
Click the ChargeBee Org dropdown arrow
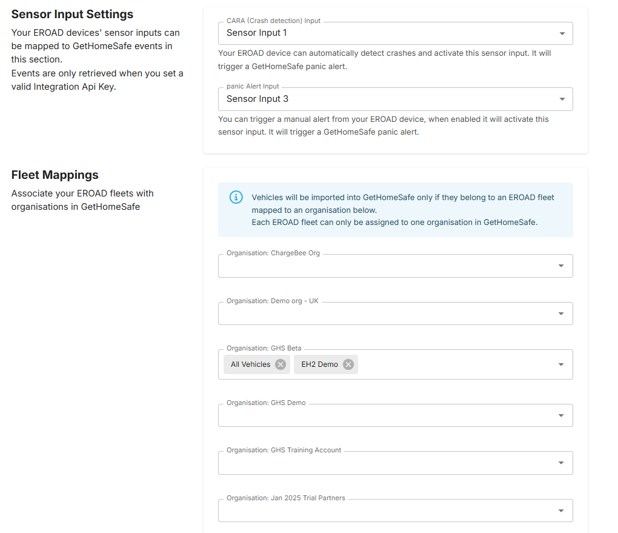(x=561, y=266)
